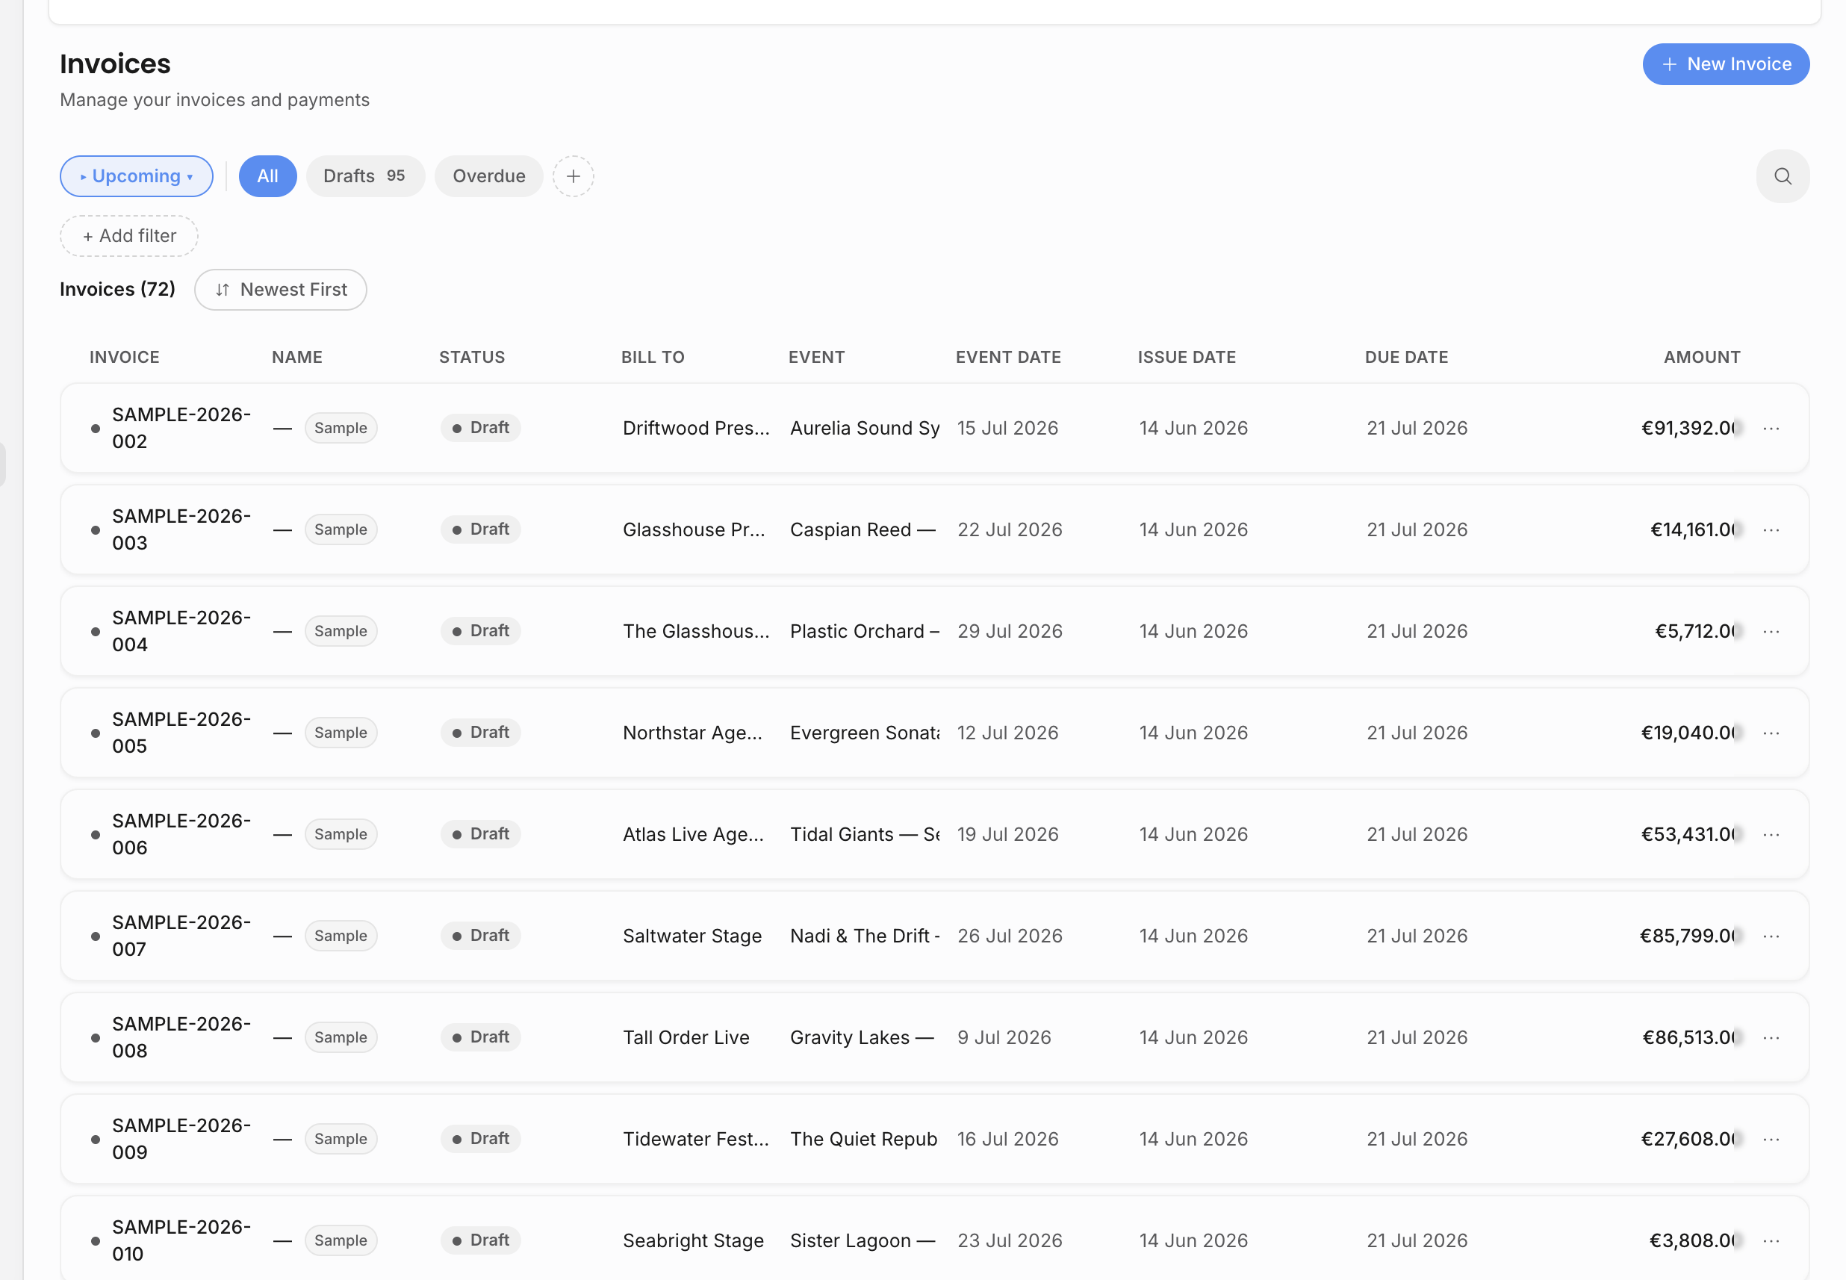
Task: Click the €91,392.00 amount
Action: (x=1691, y=428)
